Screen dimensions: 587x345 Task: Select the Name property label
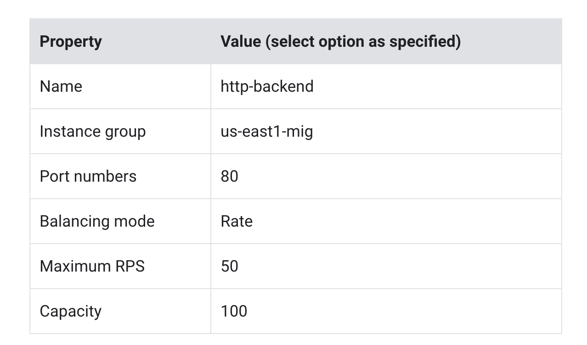click(x=61, y=86)
